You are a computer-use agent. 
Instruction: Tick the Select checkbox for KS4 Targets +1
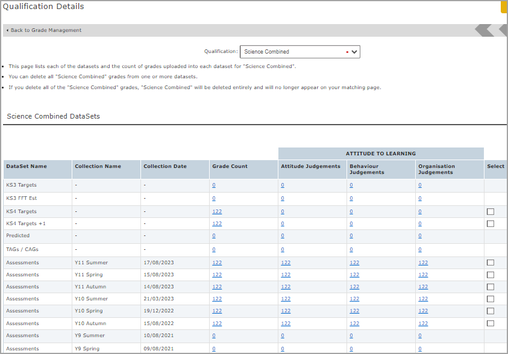click(x=490, y=224)
